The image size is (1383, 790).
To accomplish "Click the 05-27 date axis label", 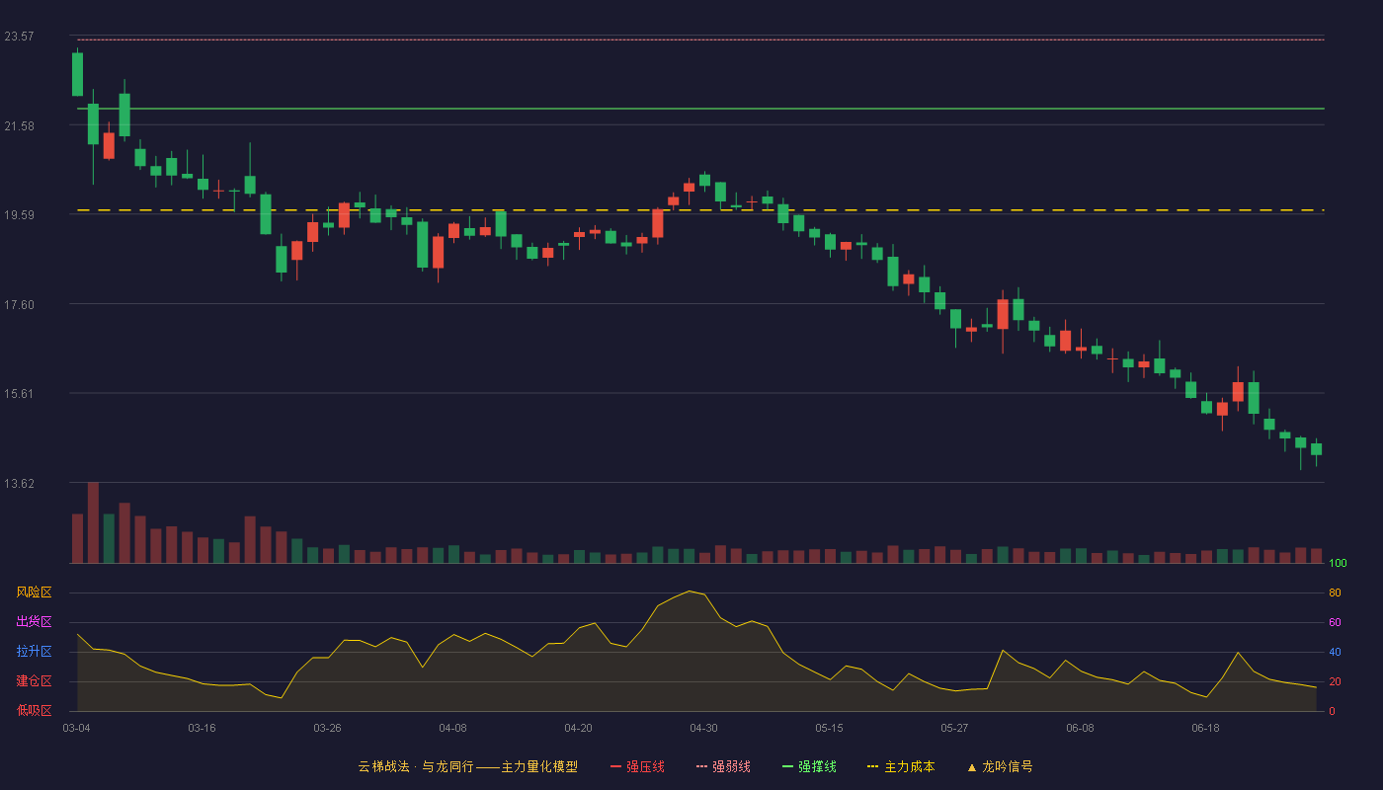I will [x=954, y=728].
